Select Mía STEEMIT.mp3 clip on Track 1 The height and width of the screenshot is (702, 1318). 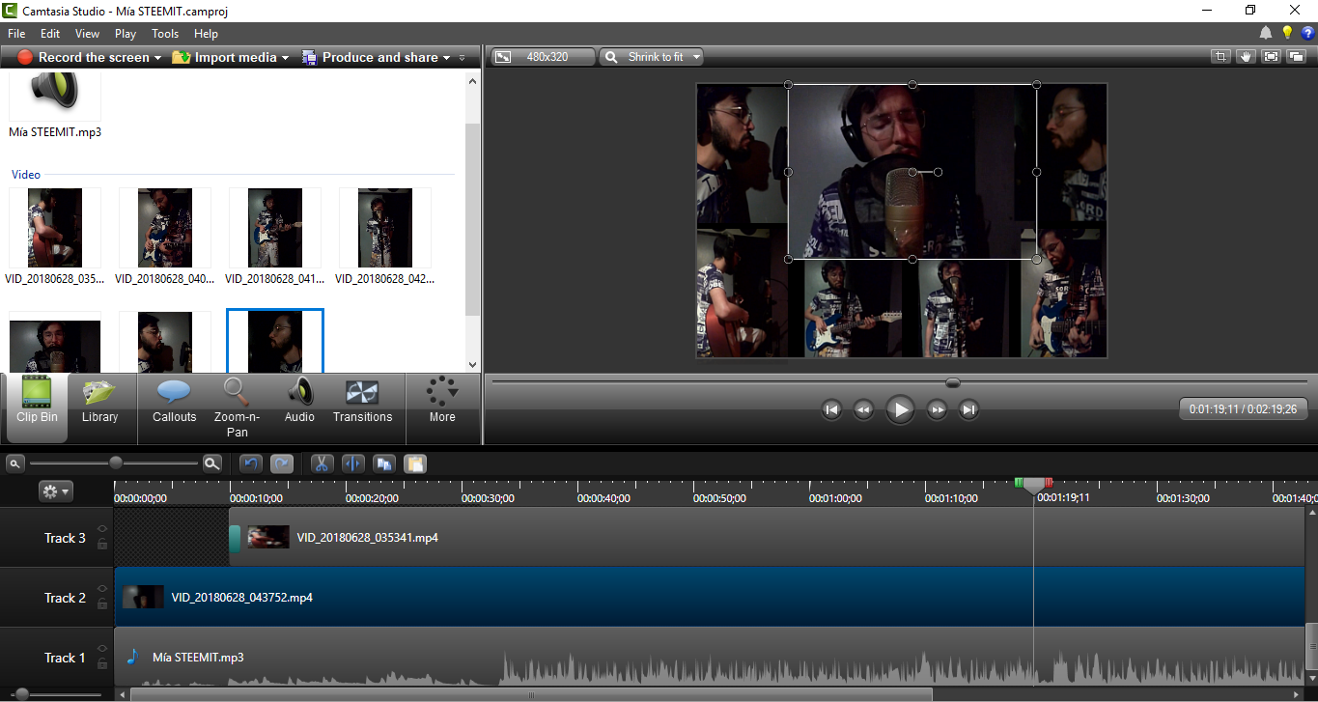click(710, 658)
